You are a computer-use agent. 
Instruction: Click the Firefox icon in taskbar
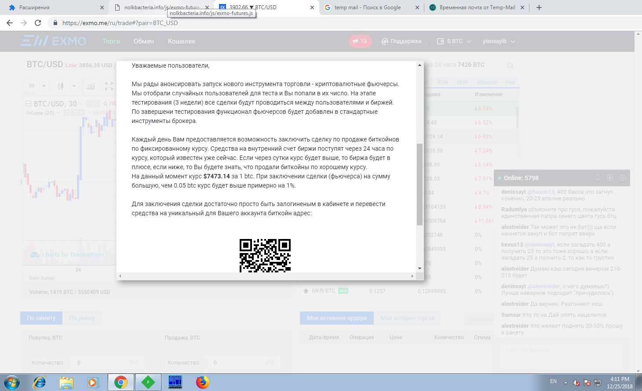point(202,382)
